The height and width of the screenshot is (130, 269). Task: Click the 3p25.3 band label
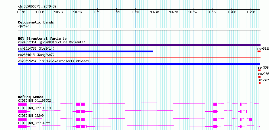click(x=23, y=26)
